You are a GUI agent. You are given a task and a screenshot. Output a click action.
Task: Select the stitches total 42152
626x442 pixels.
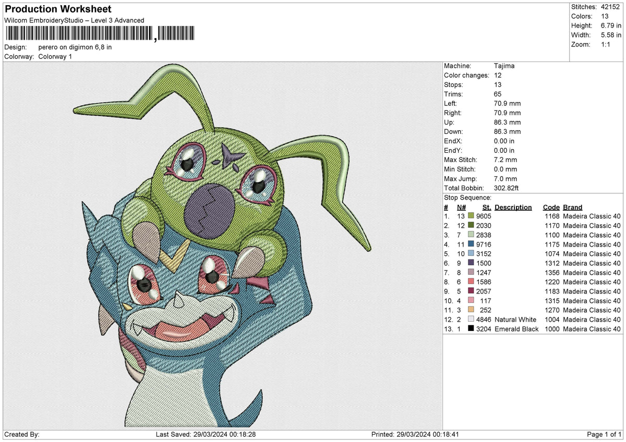click(x=611, y=7)
